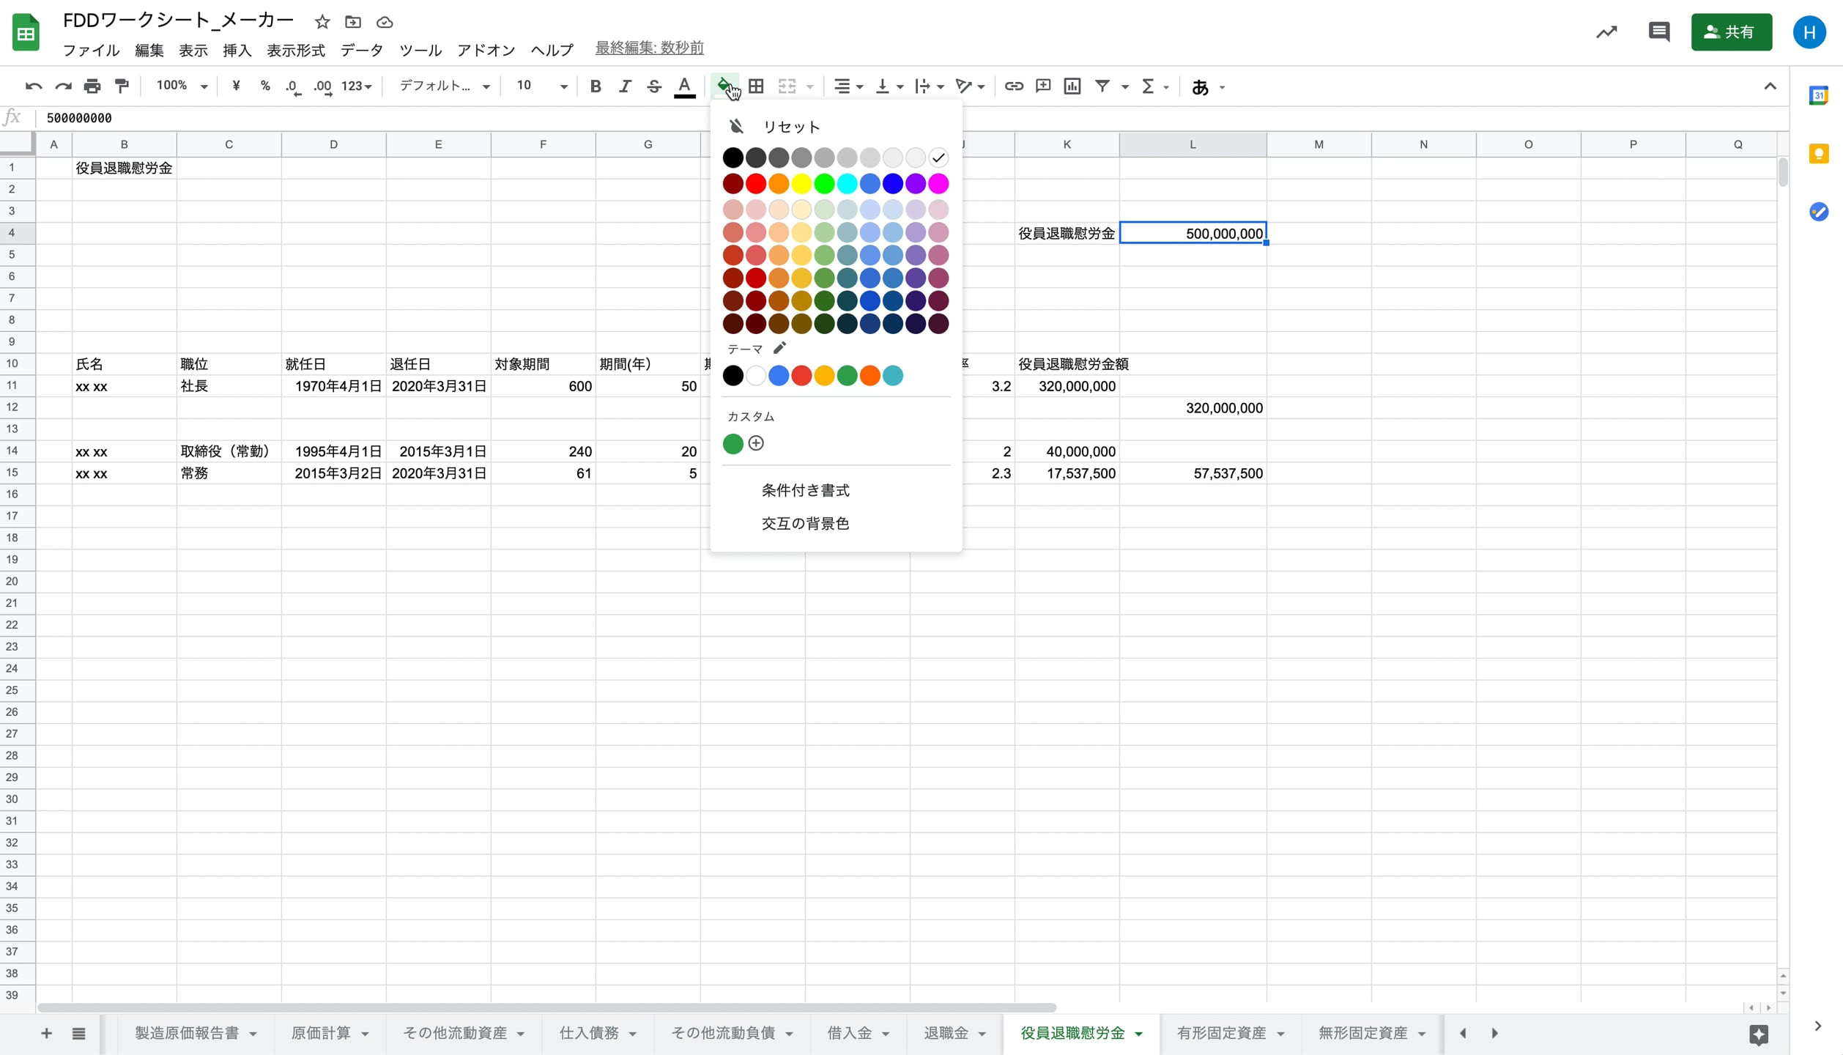
Task: Open the merge cells dropdown arrow
Action: pyautogui.click(x=810, y=86)
